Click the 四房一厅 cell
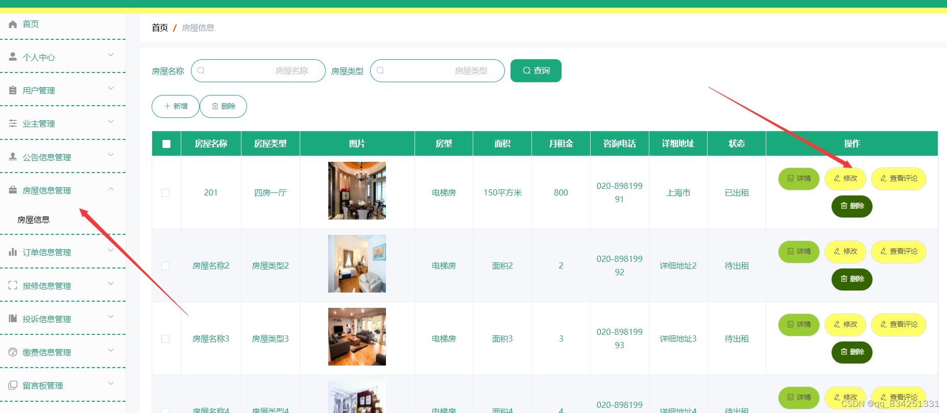Viewport: 947px width, 413px height. point(271,192)
